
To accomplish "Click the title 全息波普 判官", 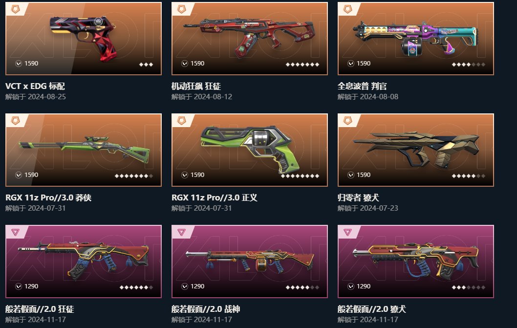I will coord(362,86).
